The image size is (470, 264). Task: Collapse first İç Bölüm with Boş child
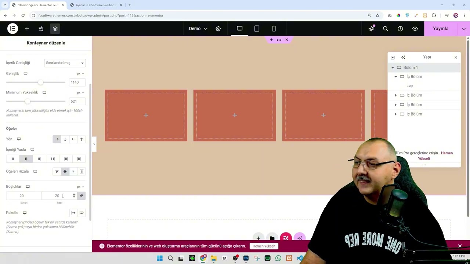[x=396, y=77]
